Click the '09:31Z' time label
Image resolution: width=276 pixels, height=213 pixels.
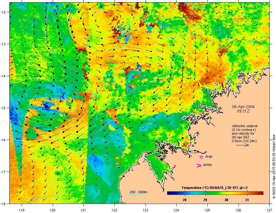pyautogui.click(x=243, y=111)
